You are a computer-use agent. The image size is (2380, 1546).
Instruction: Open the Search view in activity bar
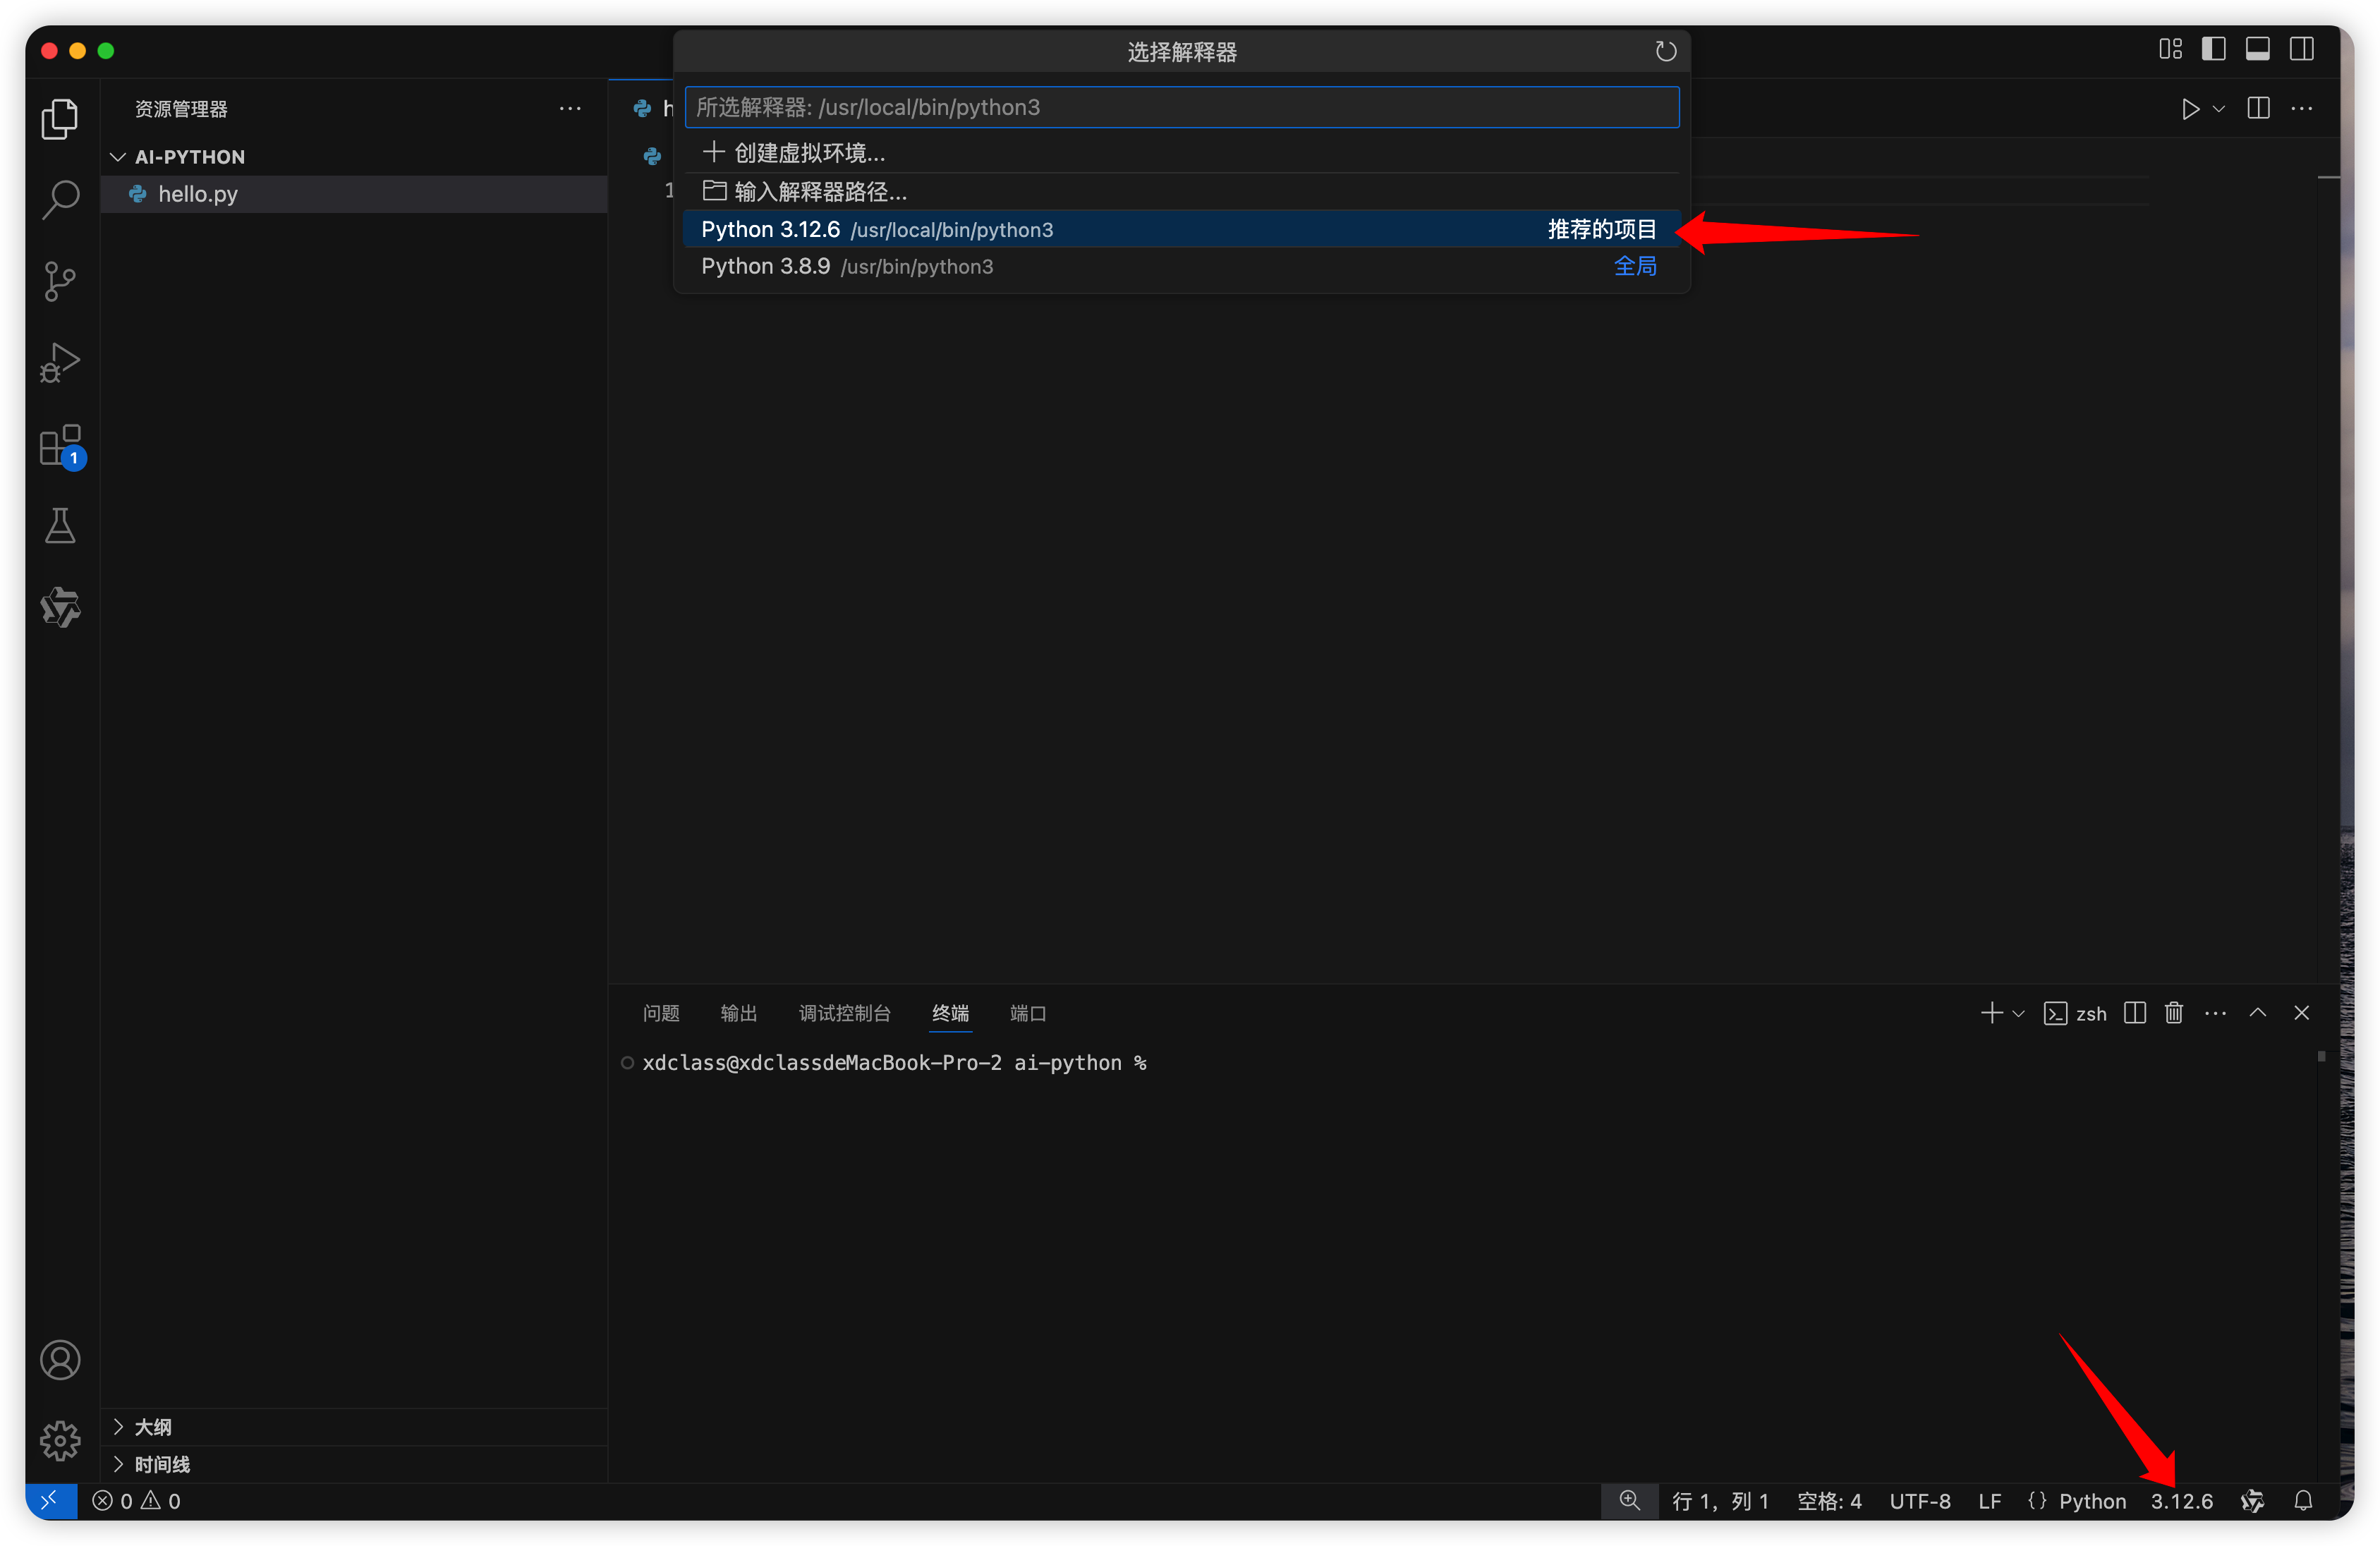click(60, 200)
